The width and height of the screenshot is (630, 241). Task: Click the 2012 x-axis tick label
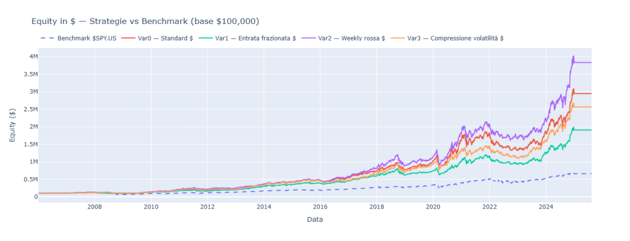[207, 207]
